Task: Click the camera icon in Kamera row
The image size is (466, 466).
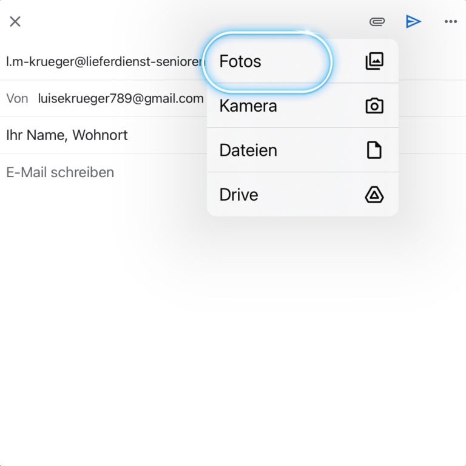Action: 374,106
